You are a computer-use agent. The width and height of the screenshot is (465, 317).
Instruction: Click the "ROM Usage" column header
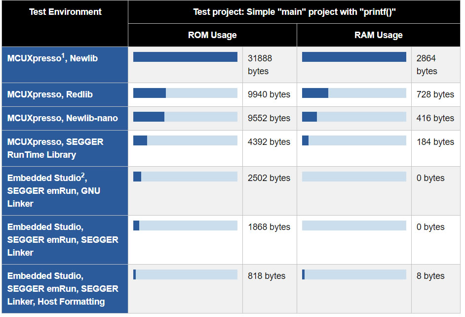click(x=212, y=35)
